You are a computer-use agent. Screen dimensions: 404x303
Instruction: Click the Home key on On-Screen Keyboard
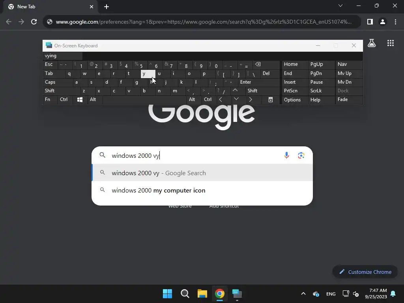pyautogui.click(x=295, y=64)
